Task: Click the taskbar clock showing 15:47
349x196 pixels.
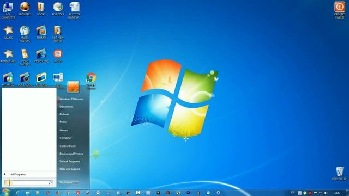Action: click(338, 193)
